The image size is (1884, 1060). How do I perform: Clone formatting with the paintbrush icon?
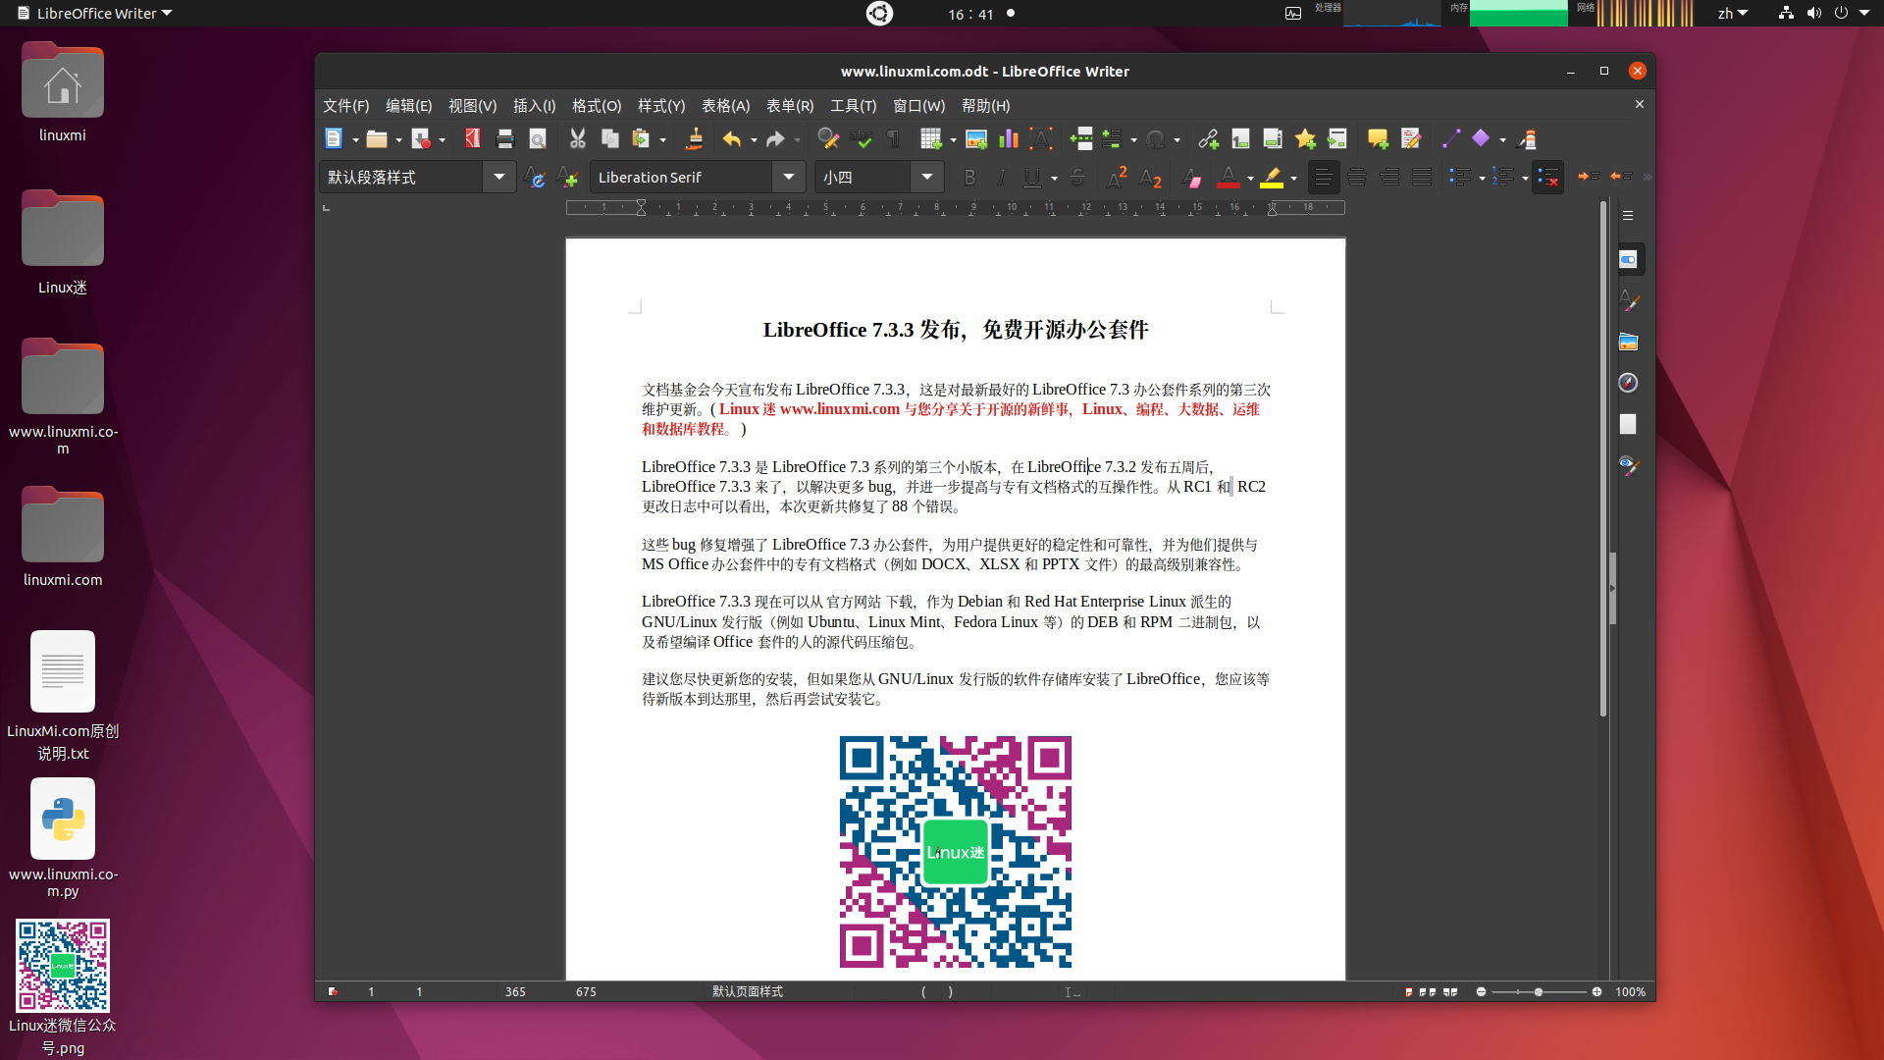695,139
